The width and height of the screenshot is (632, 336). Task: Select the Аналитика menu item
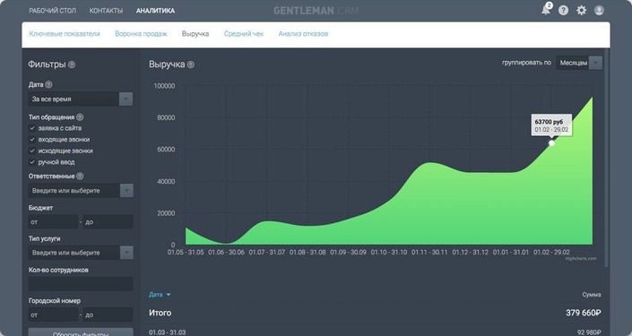(x=155, y=11)
